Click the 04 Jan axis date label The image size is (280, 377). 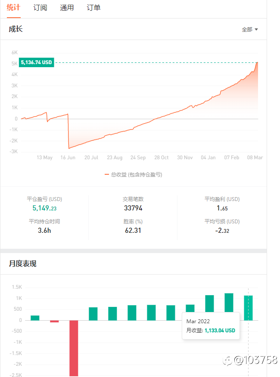pyautogui.click(x=208, y=158)
